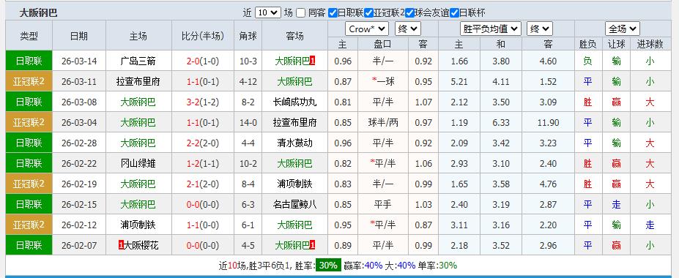Click the 走 result on the 26-02-15 row
679x278 pixels.
[x=616, y=205]
